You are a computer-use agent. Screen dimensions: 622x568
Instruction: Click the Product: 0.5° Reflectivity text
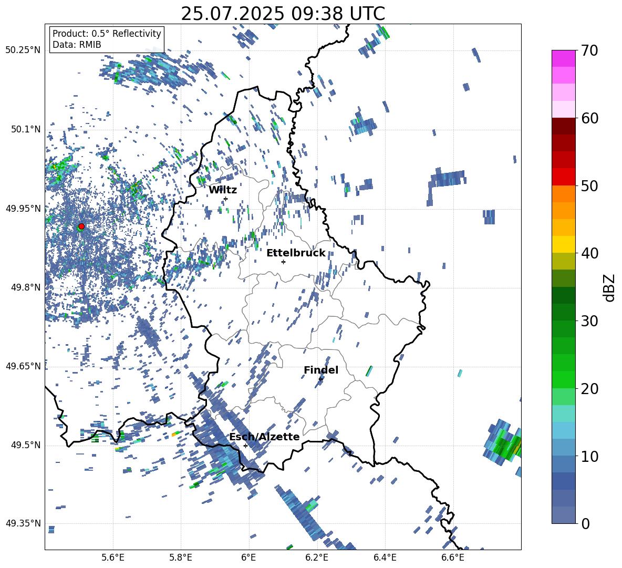(x=107, y=33)
